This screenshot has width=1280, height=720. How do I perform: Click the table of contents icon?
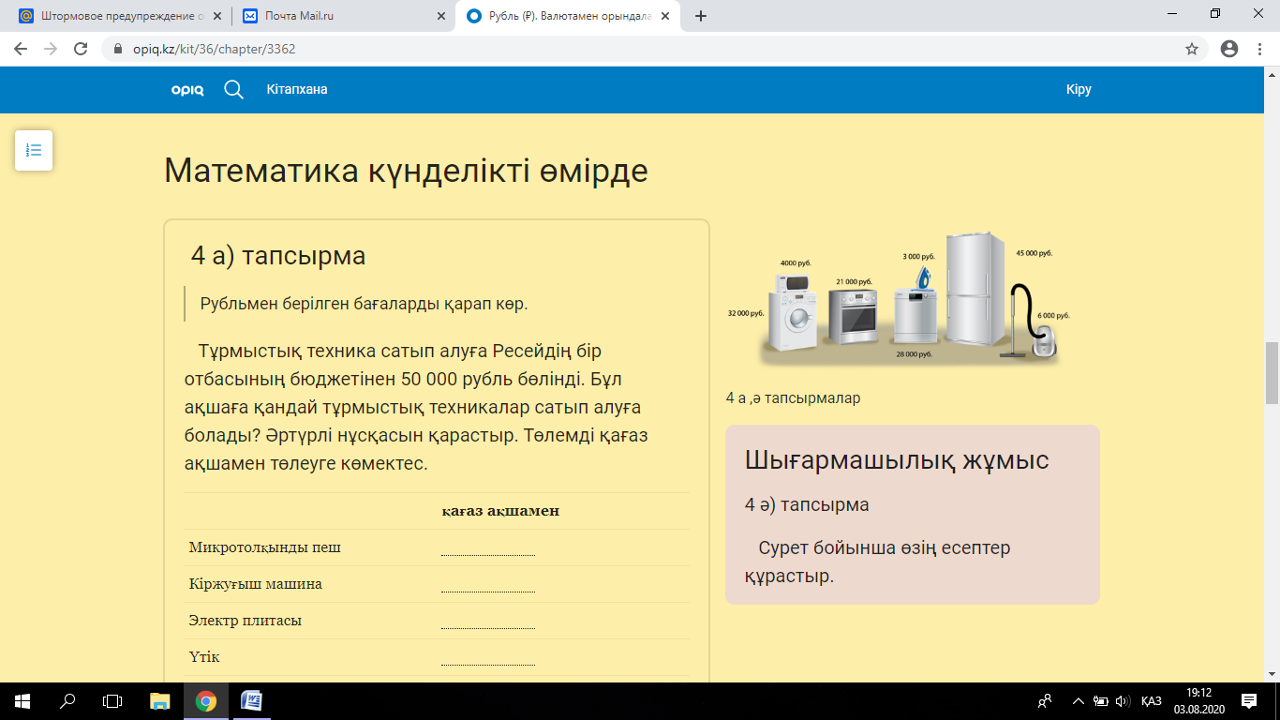pyautogui.click(x=33, y=150)
